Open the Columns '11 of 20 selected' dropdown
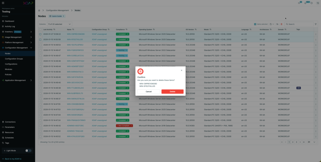The height and width of the screenshot is (162, 321). pyautogui.click(x=60, y=24)
